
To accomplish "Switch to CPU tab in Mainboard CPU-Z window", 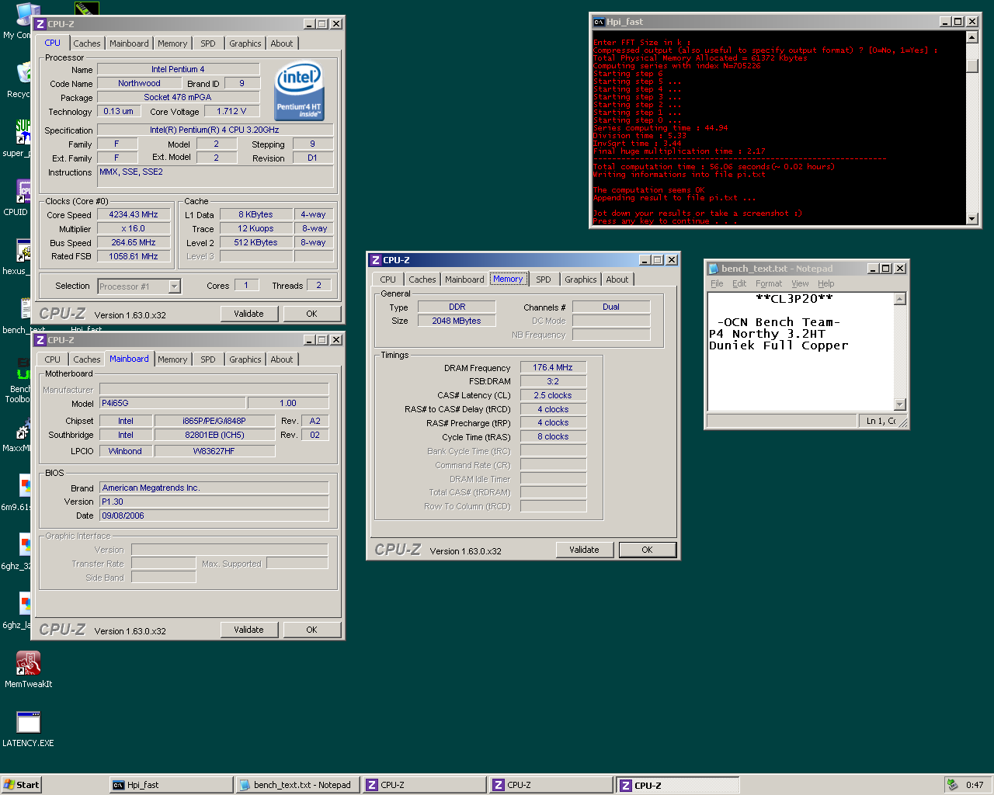I will coord(53,359).
